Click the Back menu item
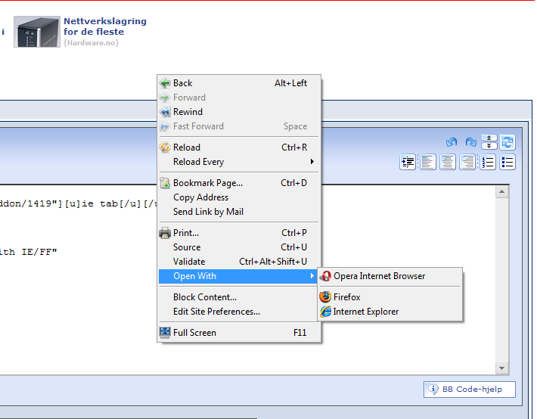Screen dimensions: 537x419 (x=239, y=83)
